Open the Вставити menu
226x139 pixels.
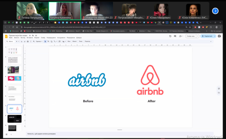(30, 38)
